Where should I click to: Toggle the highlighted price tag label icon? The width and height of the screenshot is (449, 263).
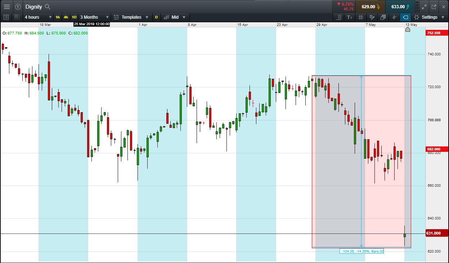pyautogui.click(x=405, y=17)
